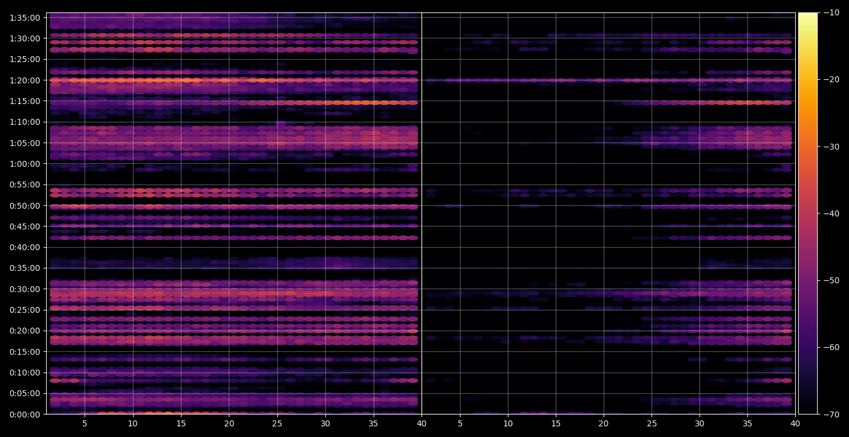Viewport: 849px width, 437px height.
Task: Select the −30 colorbar tick label
Action: pyautogui.click(x=830, y=147)
